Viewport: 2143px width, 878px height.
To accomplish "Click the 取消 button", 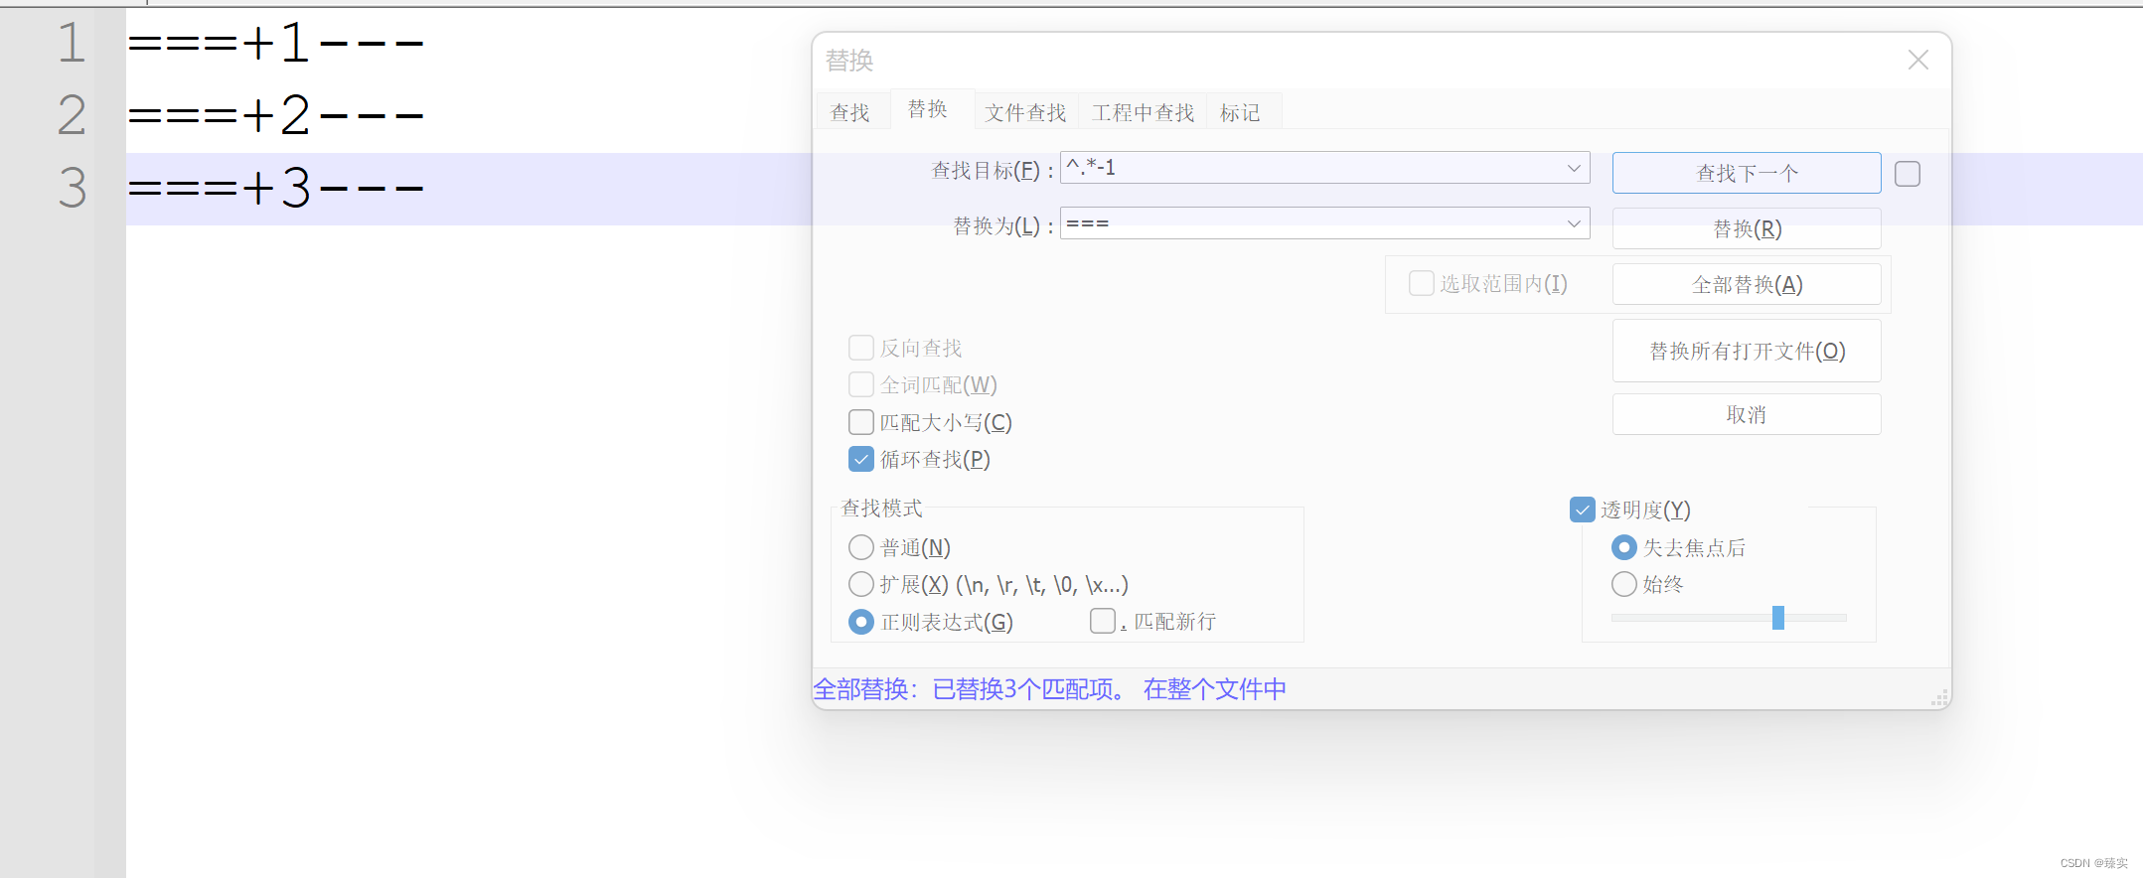I will (x=1747, y=414).
